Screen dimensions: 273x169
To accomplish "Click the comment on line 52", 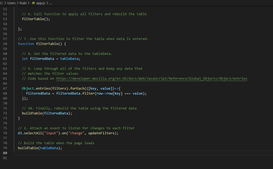I will 84,14.
